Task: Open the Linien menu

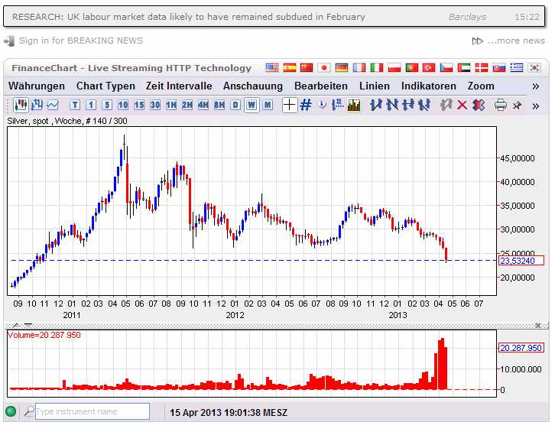Action: pyautogui.click(x=374, y=86)
